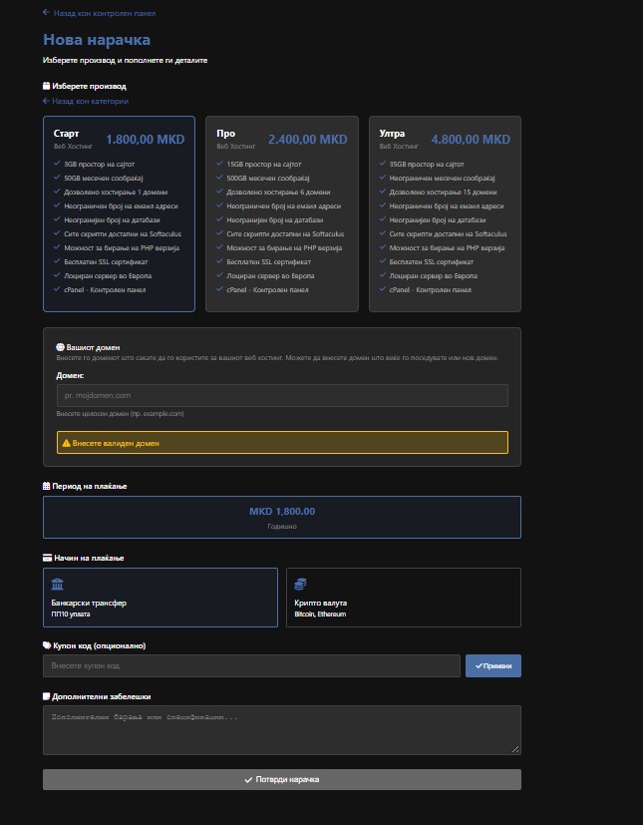Click 'Дозволено хостирање 6 домени' feature
The height and width of the screenshot is (825, 643).
click(x=279, y=193)
